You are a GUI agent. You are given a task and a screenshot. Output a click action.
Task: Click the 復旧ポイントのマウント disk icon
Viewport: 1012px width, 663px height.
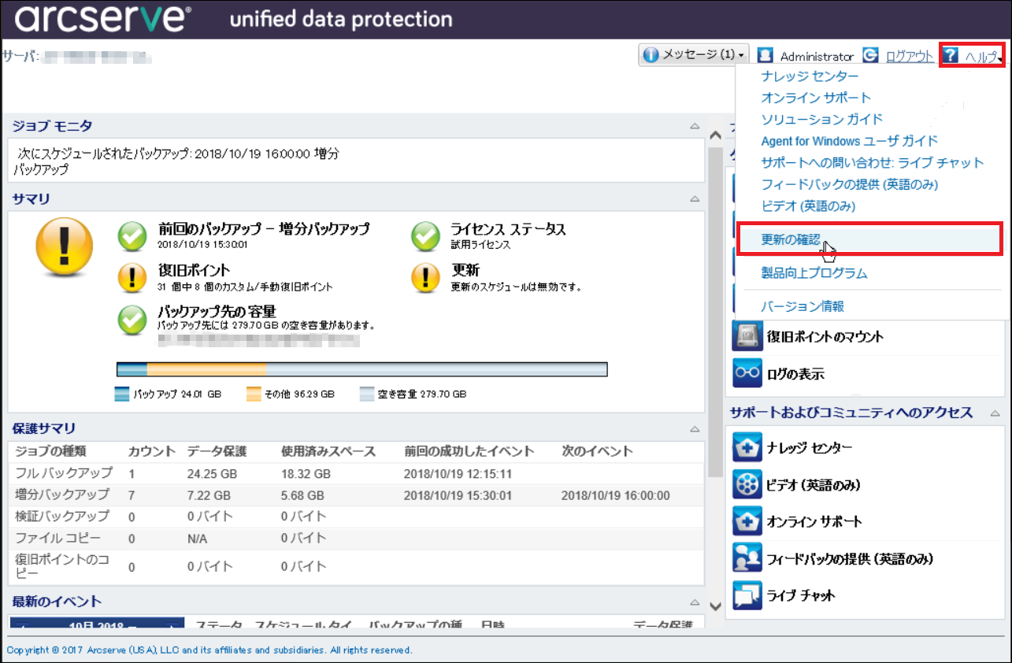(x=747, y=336)
